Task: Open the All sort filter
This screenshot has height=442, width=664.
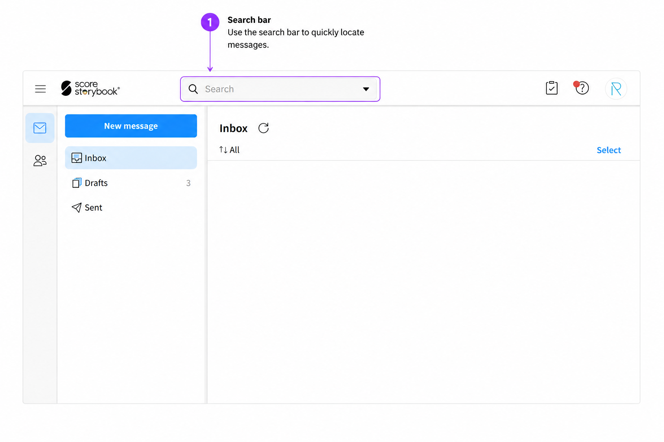Action: pos(229,150)
